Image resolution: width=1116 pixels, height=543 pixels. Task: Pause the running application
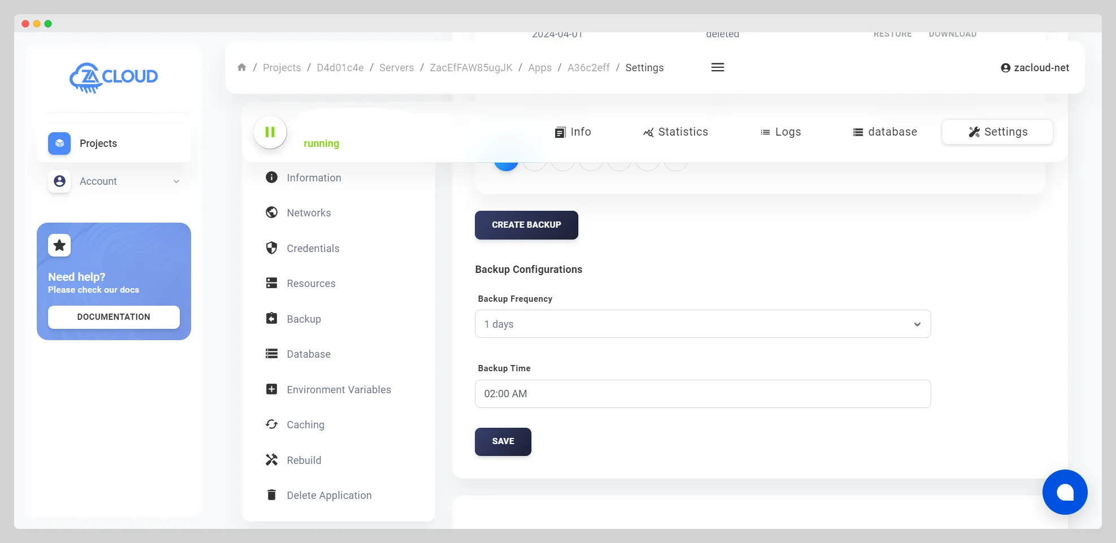[270, 132]
